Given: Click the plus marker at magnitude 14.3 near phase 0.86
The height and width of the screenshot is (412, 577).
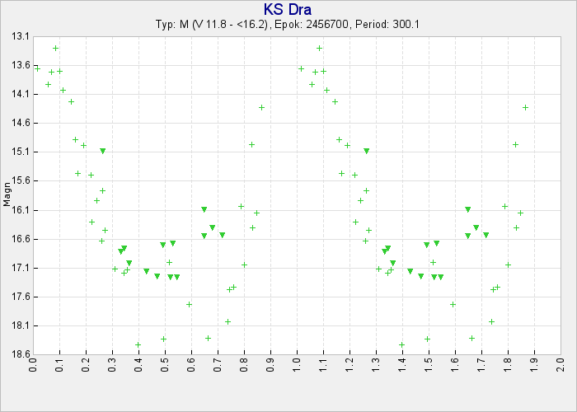Looking at the screenshot, I should coord(261,107).
